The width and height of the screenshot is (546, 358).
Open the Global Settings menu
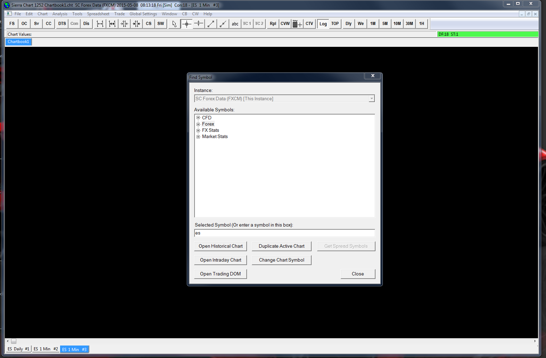pyautogui.click(x=143, y=14)
